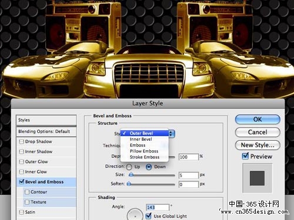Screen dimensions: 294x220
Task: Toggle Use Global Light checkbox
Action: (x=149, y=216)
